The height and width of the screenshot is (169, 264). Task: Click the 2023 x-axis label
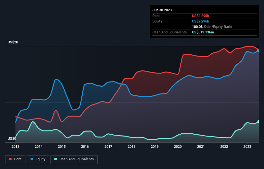(x=247, y=147)
